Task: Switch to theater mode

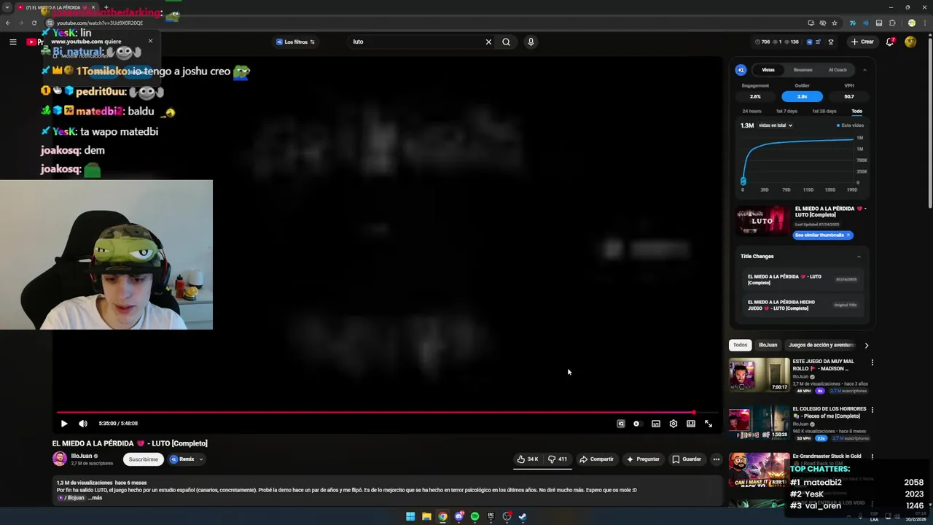Action: coord(691,424)
